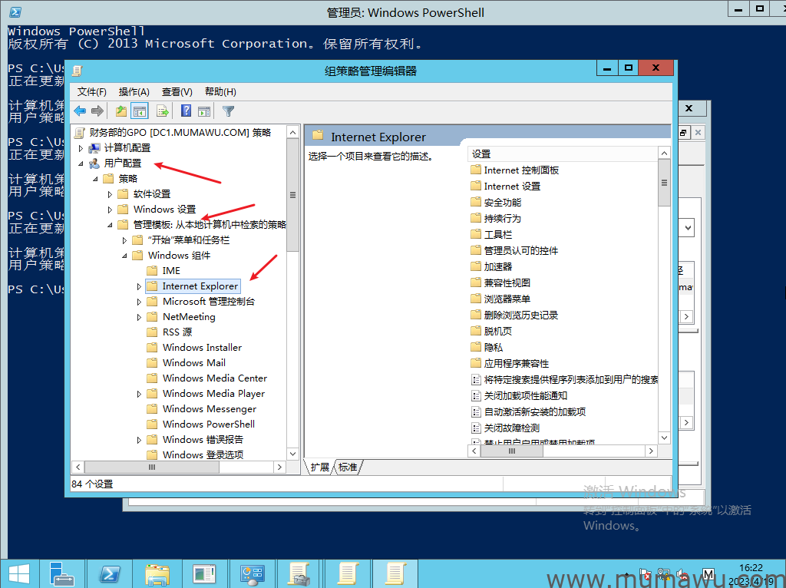The height and width of the screenshot is (588, 786).
Task: Toggle the show/hide console tree icon
Action: coord(140,111)
